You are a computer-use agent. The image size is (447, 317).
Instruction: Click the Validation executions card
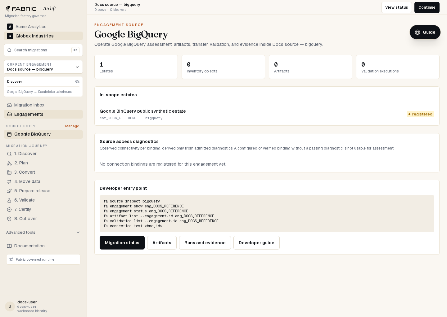coord(398,67)
